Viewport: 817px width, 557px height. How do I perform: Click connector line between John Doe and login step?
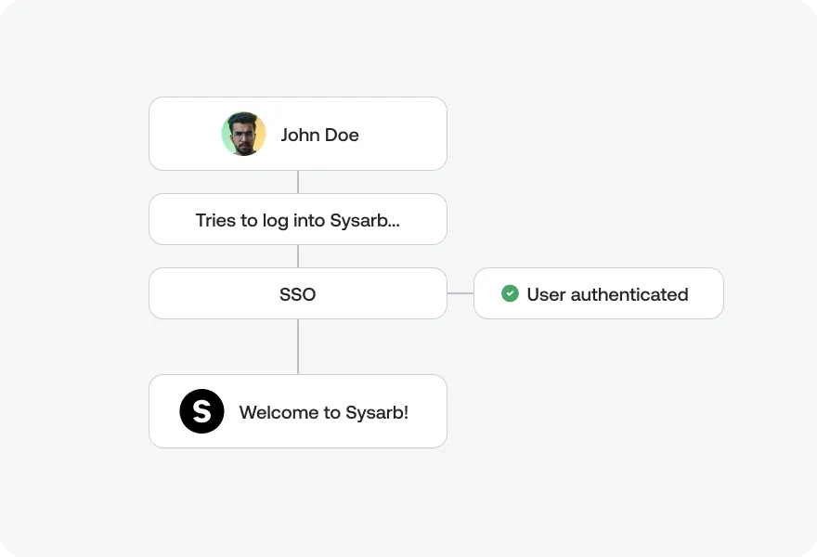coord(298,182)
